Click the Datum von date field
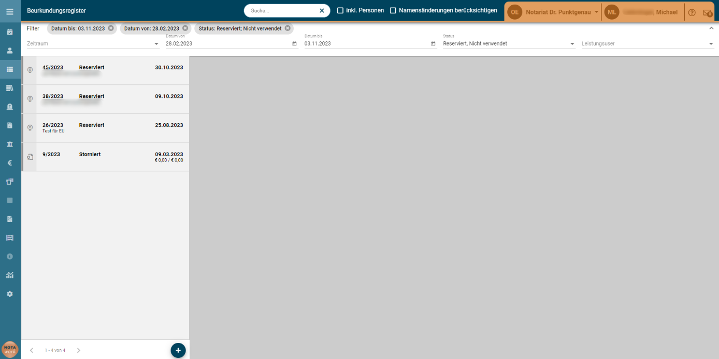719x359 pixels. point(227,44)
